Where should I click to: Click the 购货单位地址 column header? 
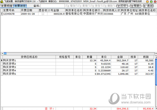pyautogui.click(x=130, y=10)
